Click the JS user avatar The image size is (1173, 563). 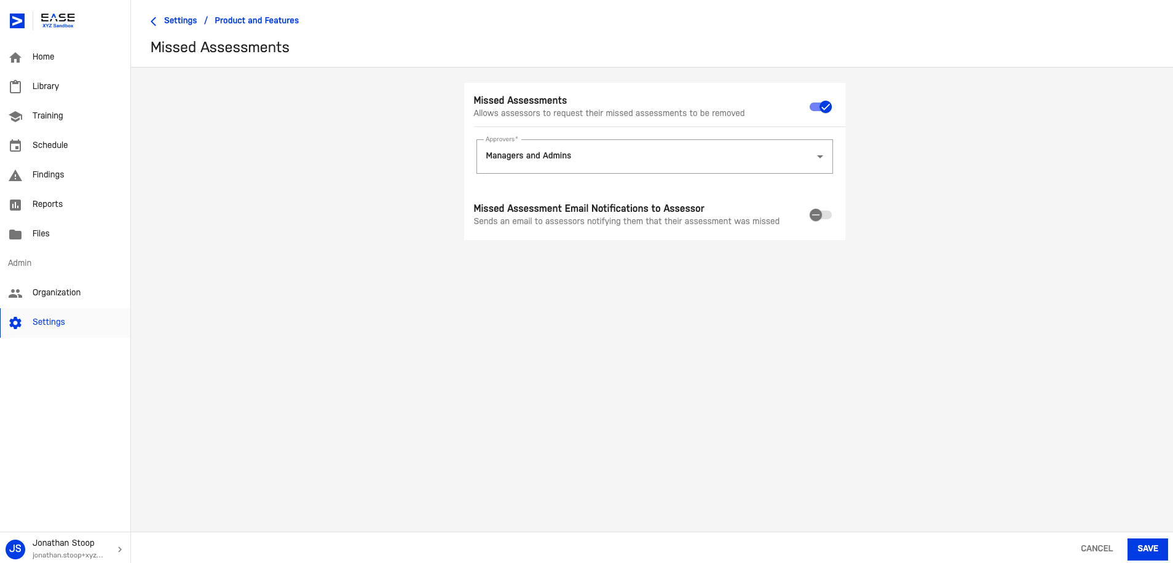click(x=15, y=548)
